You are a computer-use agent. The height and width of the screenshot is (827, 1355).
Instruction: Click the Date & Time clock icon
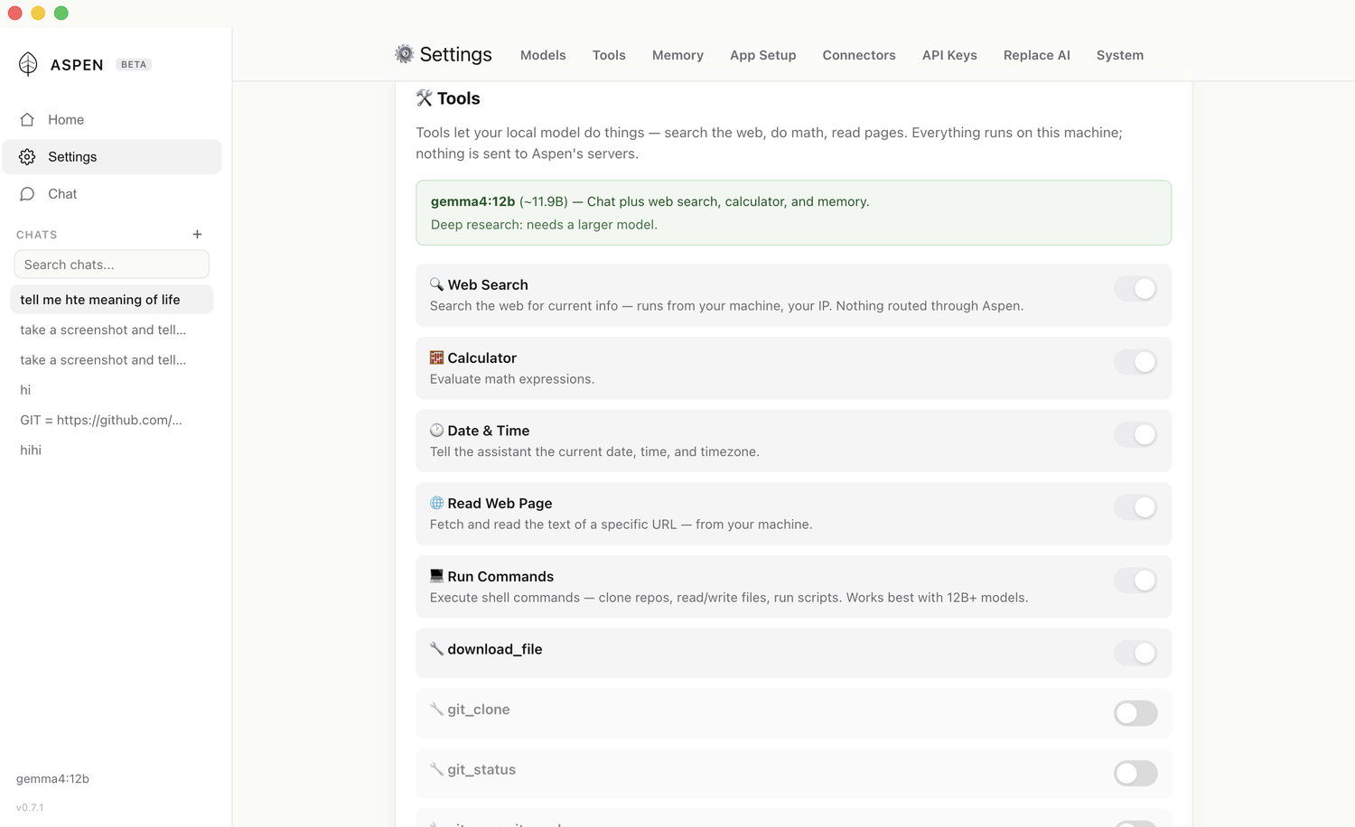pyautogui.click(x=436, y=431)
